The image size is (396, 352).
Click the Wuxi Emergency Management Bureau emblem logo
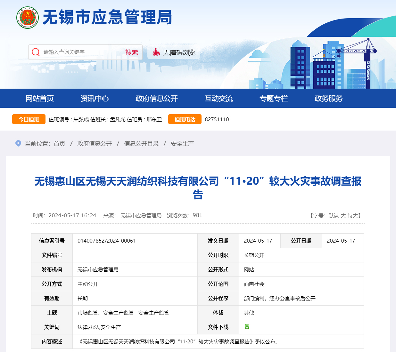28,18
